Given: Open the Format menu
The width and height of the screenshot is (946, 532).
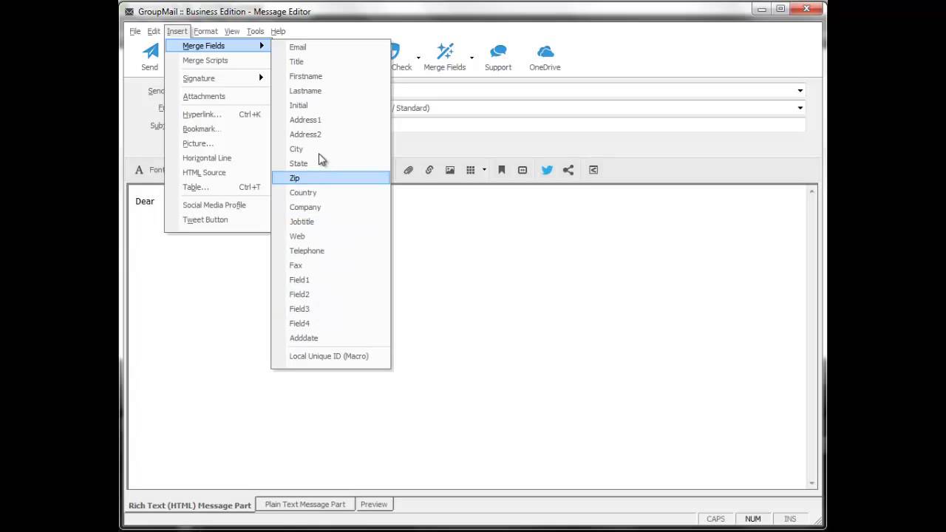Looking at the screenshot, I should click(x=205, y=31).
